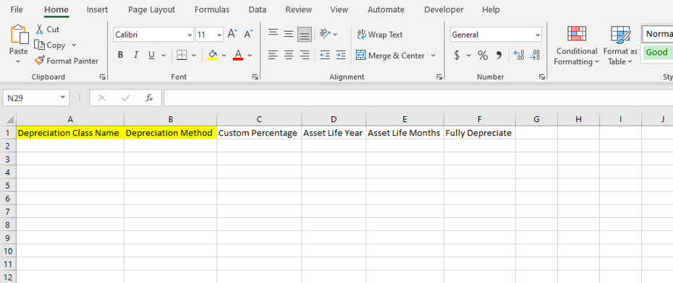Toggle Bold formatting
The image size is (673, 283).
pos(121,56)
